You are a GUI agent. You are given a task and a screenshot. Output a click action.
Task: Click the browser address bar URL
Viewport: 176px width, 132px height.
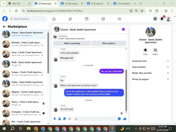pyautogui.click(x=55, y=11)
